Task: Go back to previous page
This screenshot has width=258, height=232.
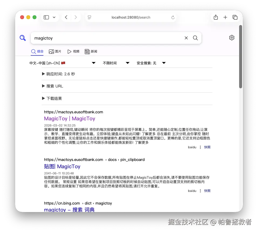Action: tap(66, 17)
